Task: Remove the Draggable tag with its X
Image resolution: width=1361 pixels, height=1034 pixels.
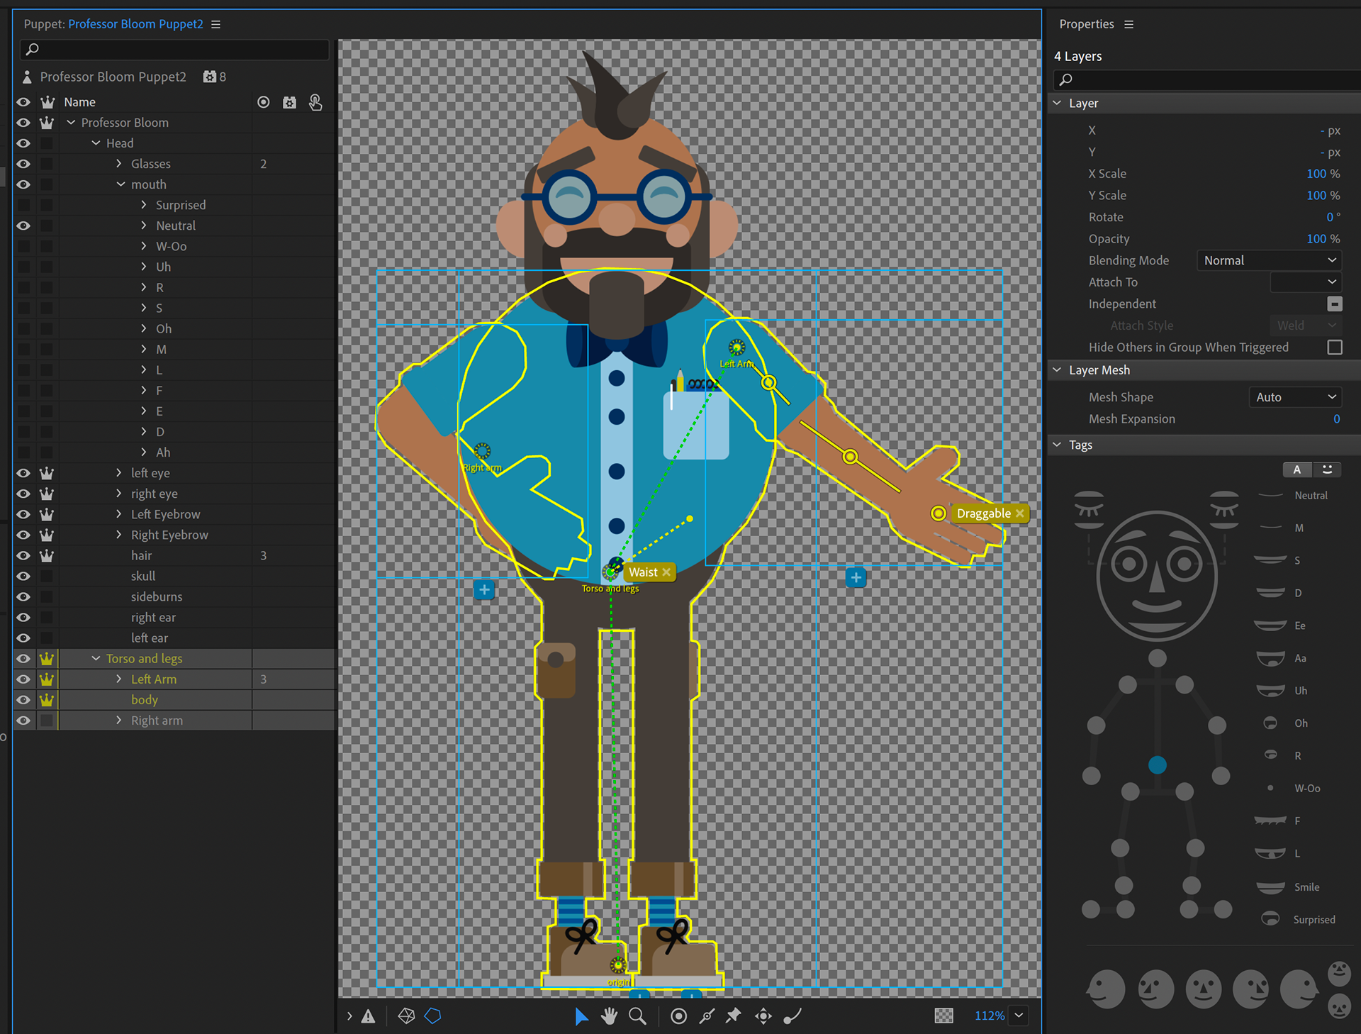Action: point(1019,513)
